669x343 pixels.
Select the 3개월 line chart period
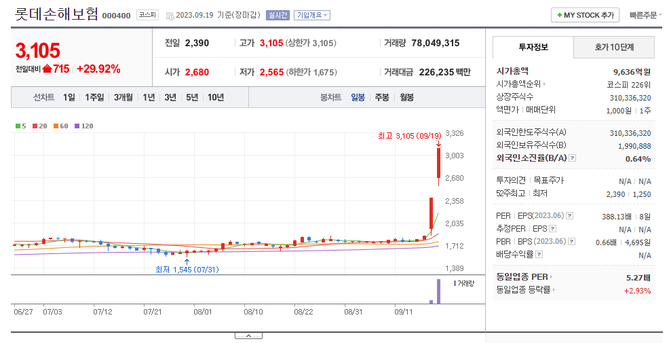click(x=123, y=97)
